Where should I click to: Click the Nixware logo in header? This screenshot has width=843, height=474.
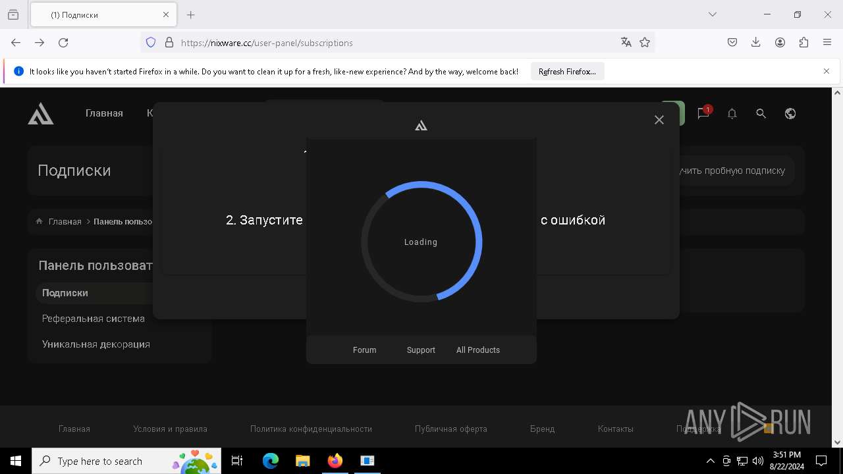(41, 113)
